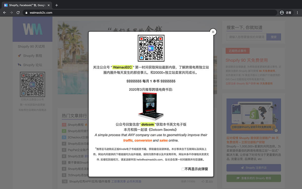Click the rocket icon beside Shopify 教程
Image resolution: width=302 pixels, height=189 pixels.
click(19, 55)
